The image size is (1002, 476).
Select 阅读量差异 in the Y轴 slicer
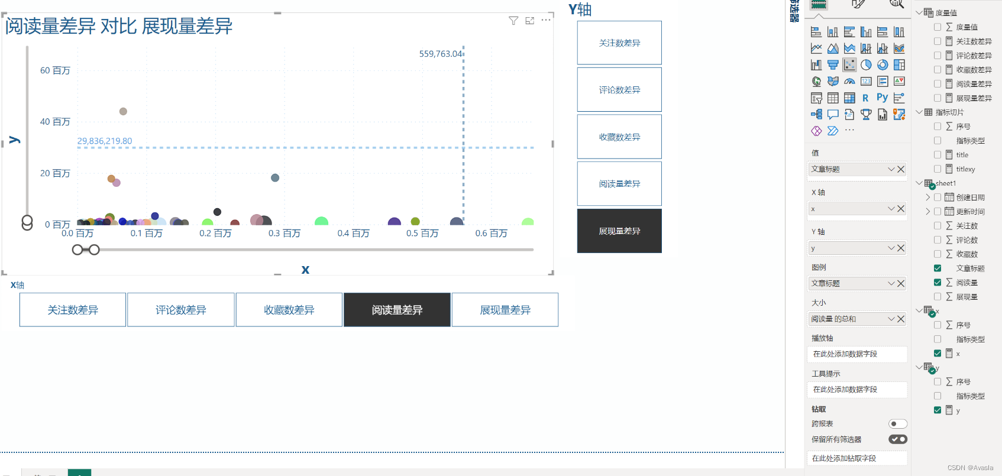coord(619,184)
